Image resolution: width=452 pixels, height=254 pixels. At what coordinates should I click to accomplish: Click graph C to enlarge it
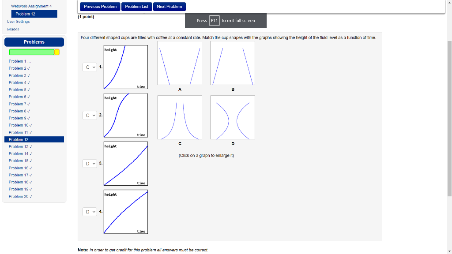[x=180, y=117]
